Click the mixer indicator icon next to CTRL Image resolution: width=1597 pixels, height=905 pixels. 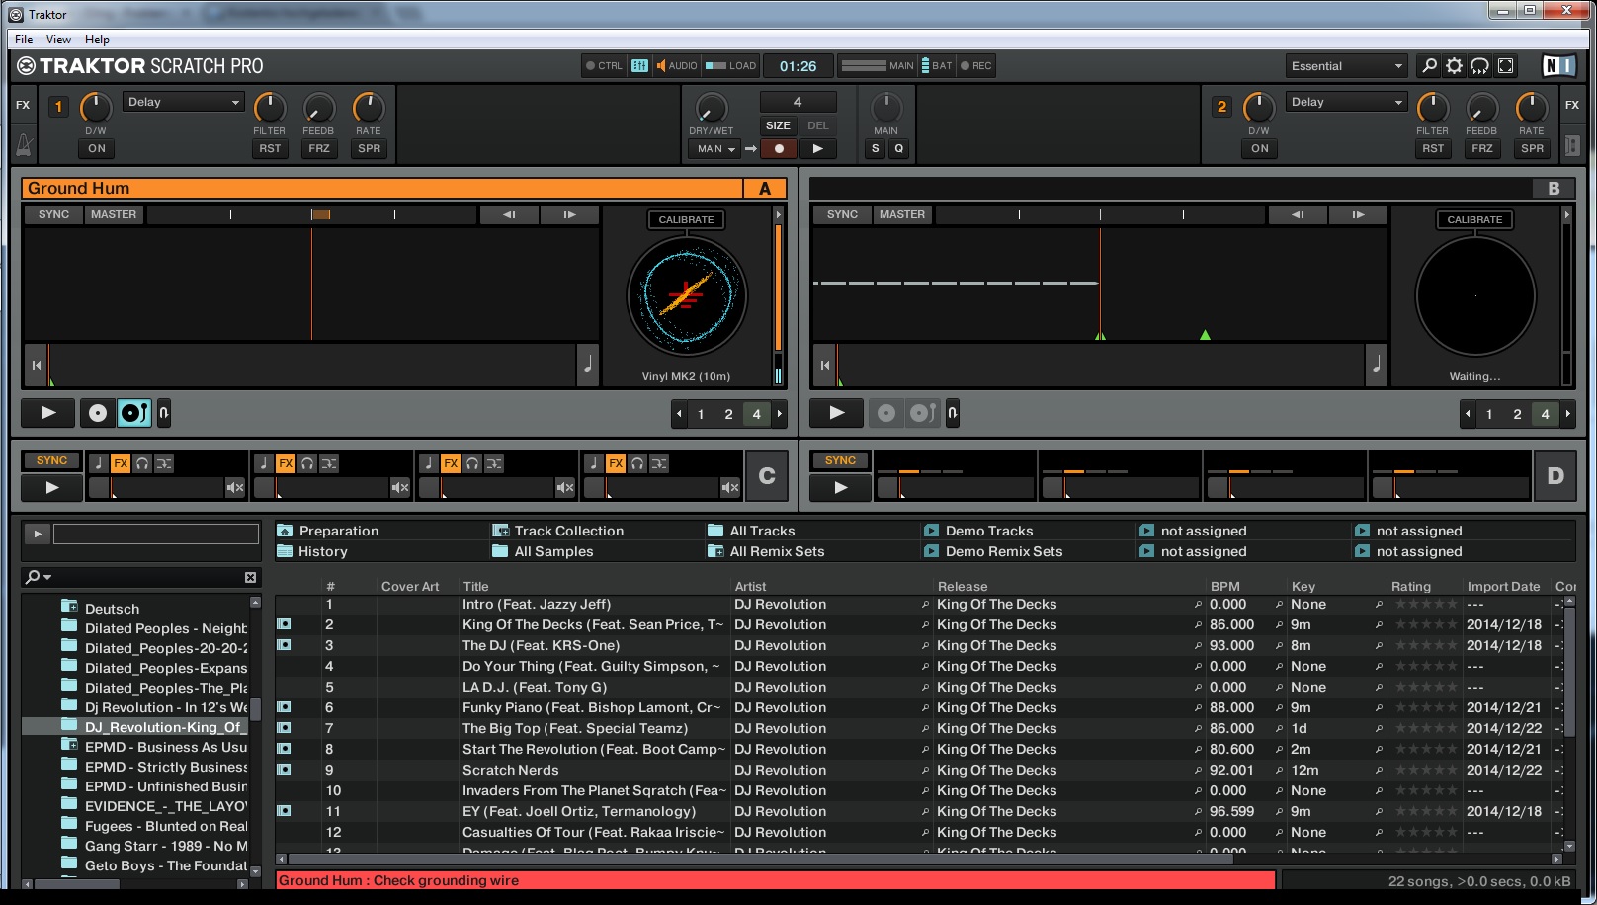[x=640, y=66]
